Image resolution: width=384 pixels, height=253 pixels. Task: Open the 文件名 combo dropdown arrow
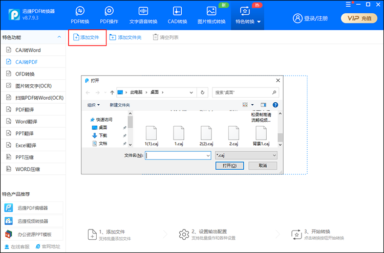tap(208, 155)
